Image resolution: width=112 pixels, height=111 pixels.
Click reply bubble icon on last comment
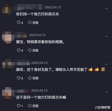click(x=30, y=106)
